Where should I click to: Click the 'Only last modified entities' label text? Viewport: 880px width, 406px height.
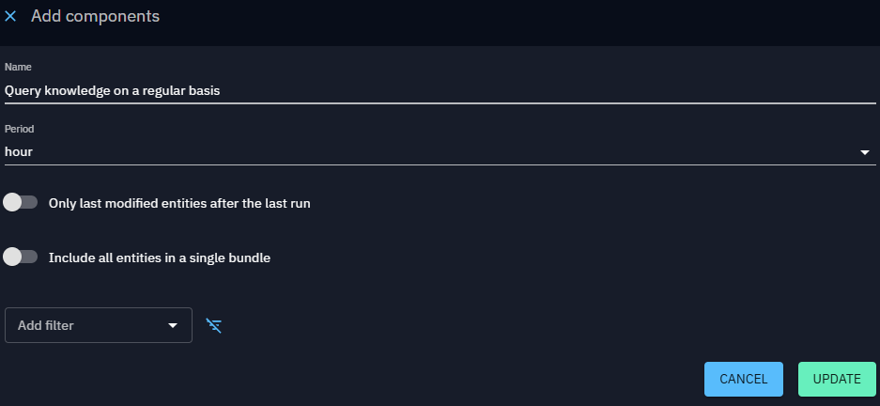[x=179, y=203]
